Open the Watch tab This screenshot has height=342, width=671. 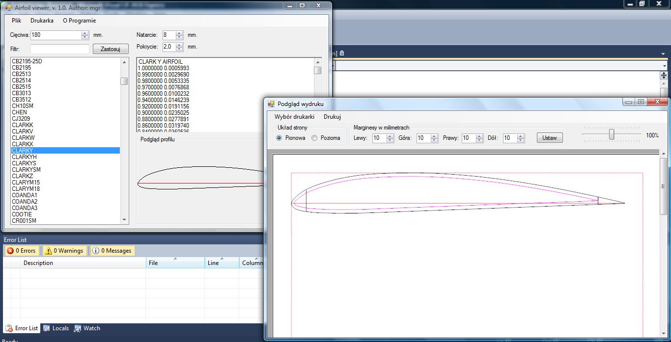(x=87, y=328)
